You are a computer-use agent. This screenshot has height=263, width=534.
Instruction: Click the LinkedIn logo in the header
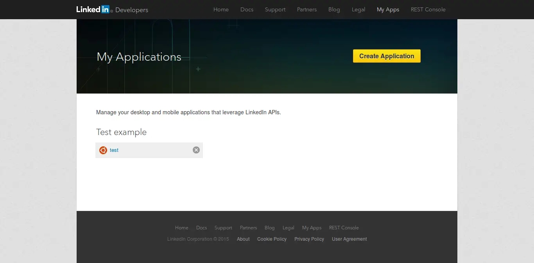[93, 9]
